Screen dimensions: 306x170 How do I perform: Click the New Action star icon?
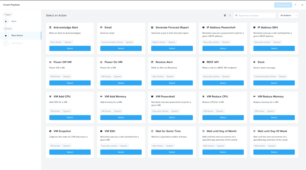point(6,36)
